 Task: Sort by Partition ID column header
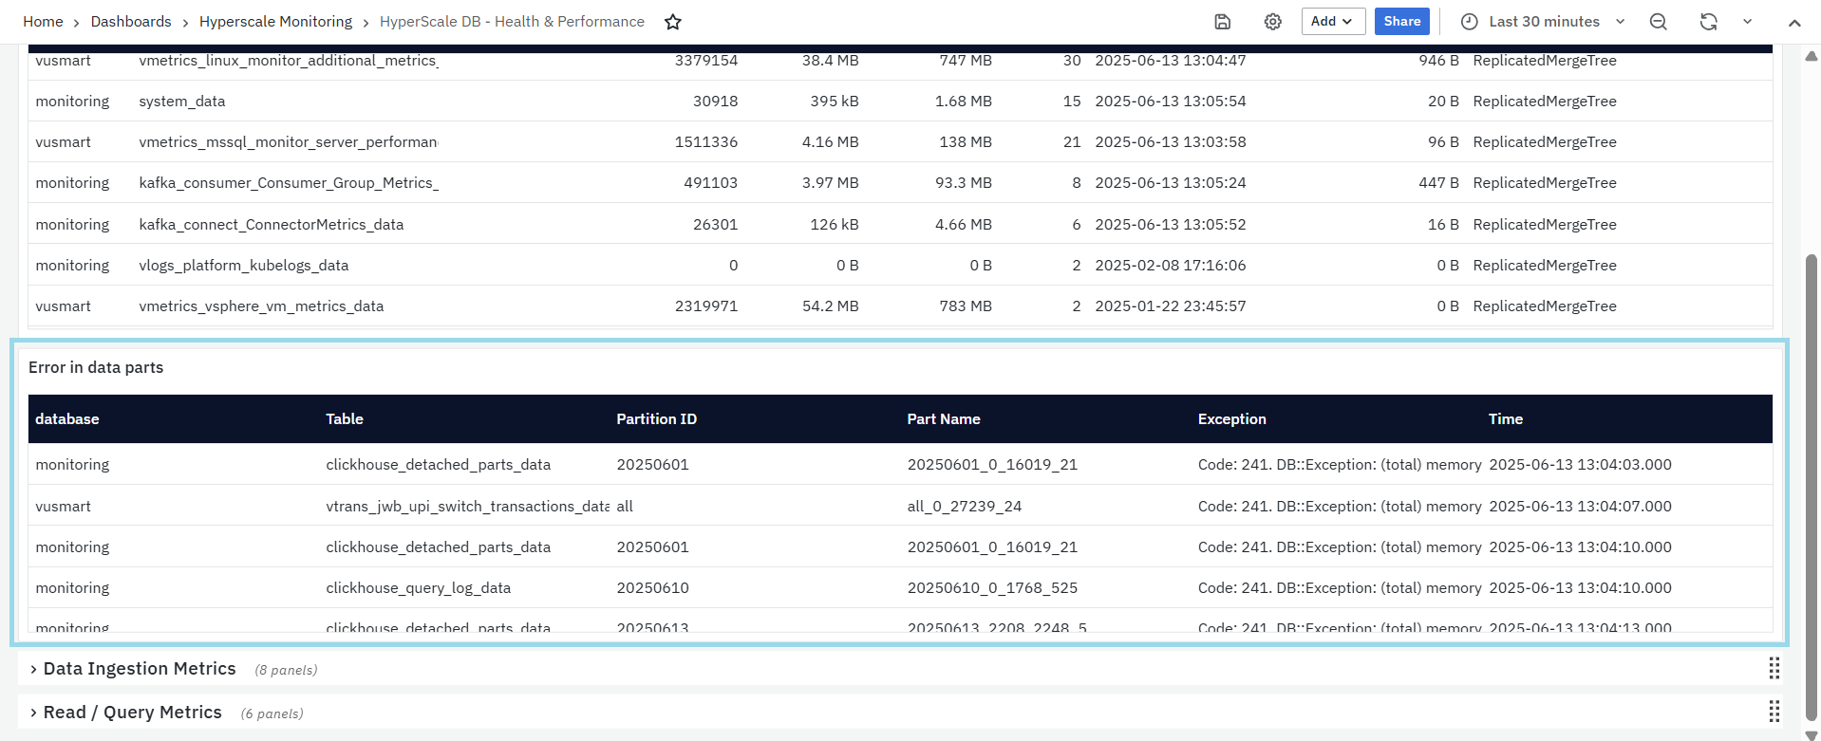point(656,419)
